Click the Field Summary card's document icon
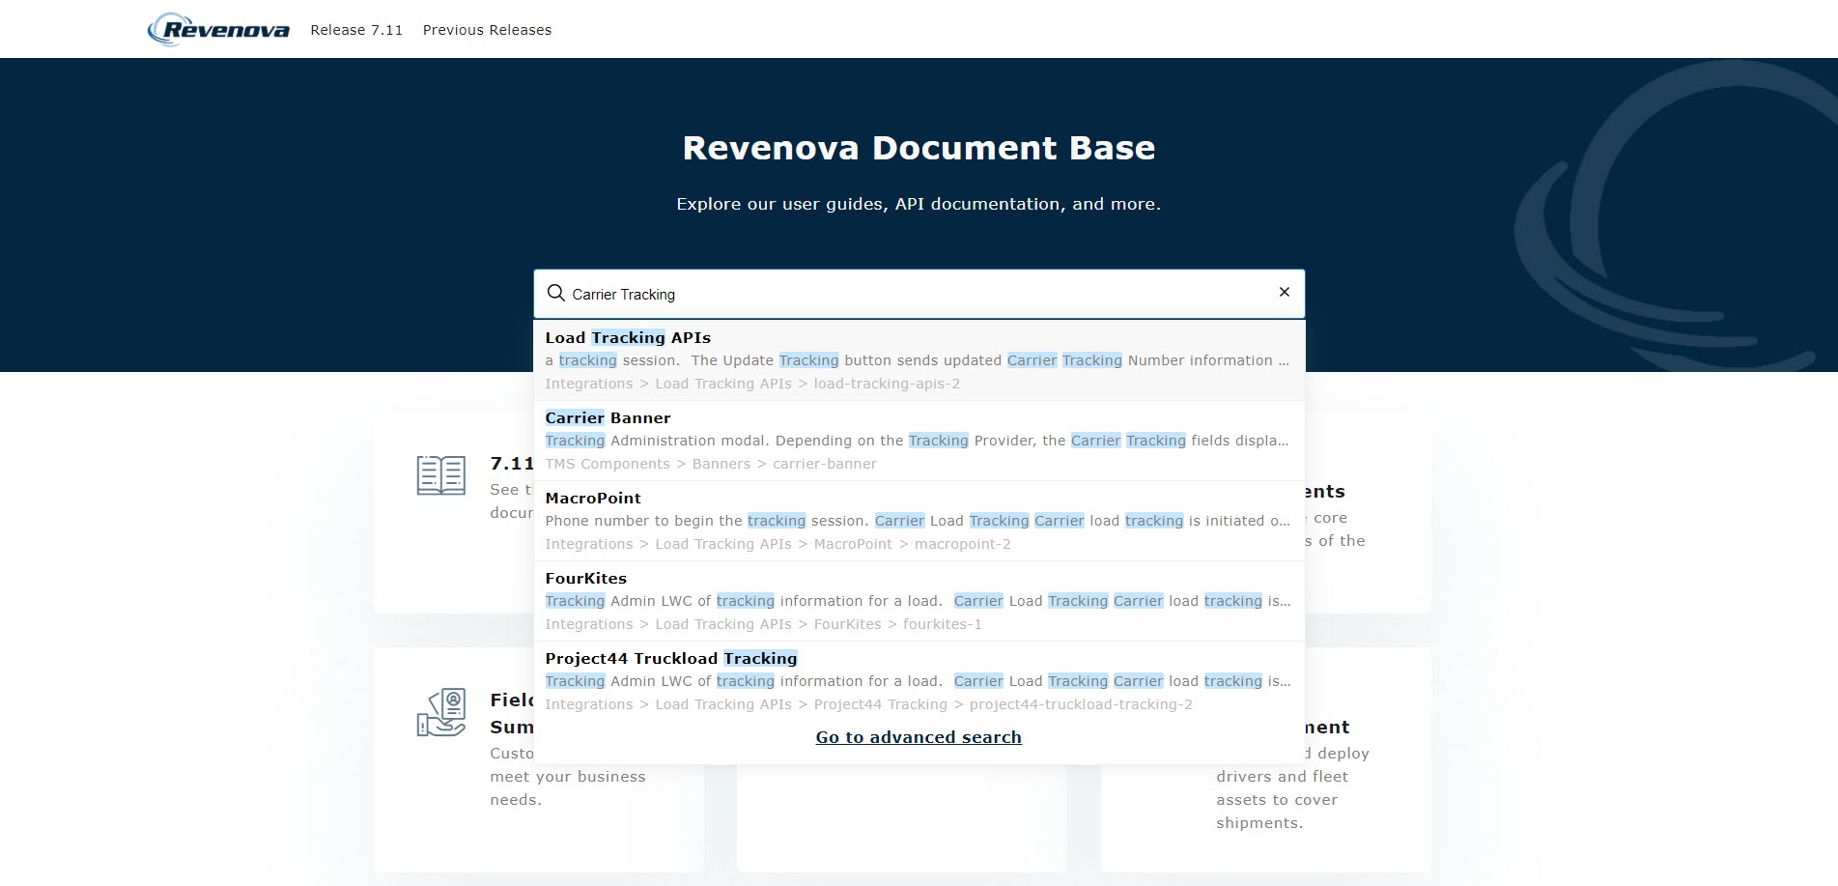The width and height of the screenshot is (1838, 886). click(x=439, y=712)
